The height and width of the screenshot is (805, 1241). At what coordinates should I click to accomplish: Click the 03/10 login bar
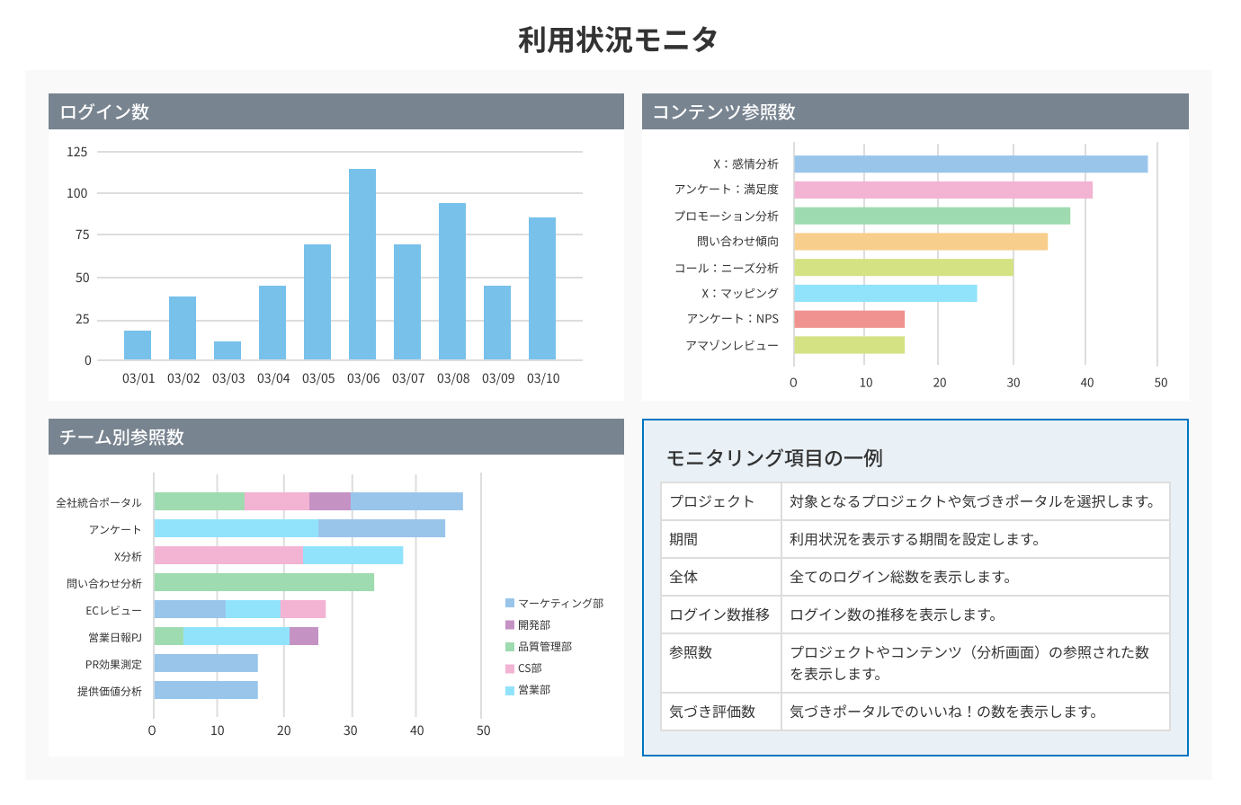(542, 288)
